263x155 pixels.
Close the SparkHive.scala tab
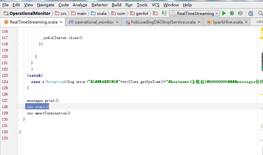[247, 22]
